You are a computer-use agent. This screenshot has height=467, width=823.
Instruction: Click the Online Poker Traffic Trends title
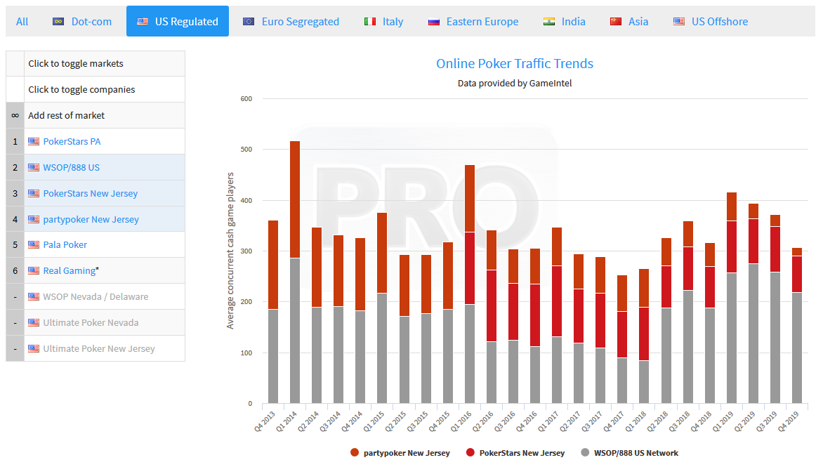pyautogui.click(x=515, y=63)
